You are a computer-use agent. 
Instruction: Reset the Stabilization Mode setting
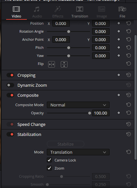click(x=129, y=152)
